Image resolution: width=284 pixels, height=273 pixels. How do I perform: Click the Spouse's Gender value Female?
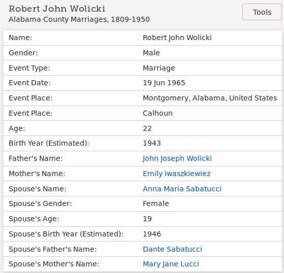[x=156, y=203]
